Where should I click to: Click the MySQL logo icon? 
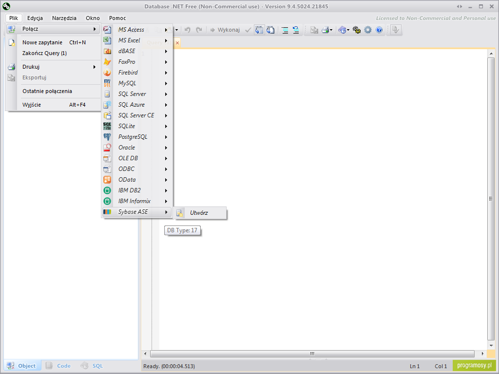point(107,83)
